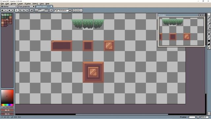This screenshot has width=211, height=119.
Task: Click the unsaved dot on the Sprite-0007 tab
Action: click(x=51, y=6)
